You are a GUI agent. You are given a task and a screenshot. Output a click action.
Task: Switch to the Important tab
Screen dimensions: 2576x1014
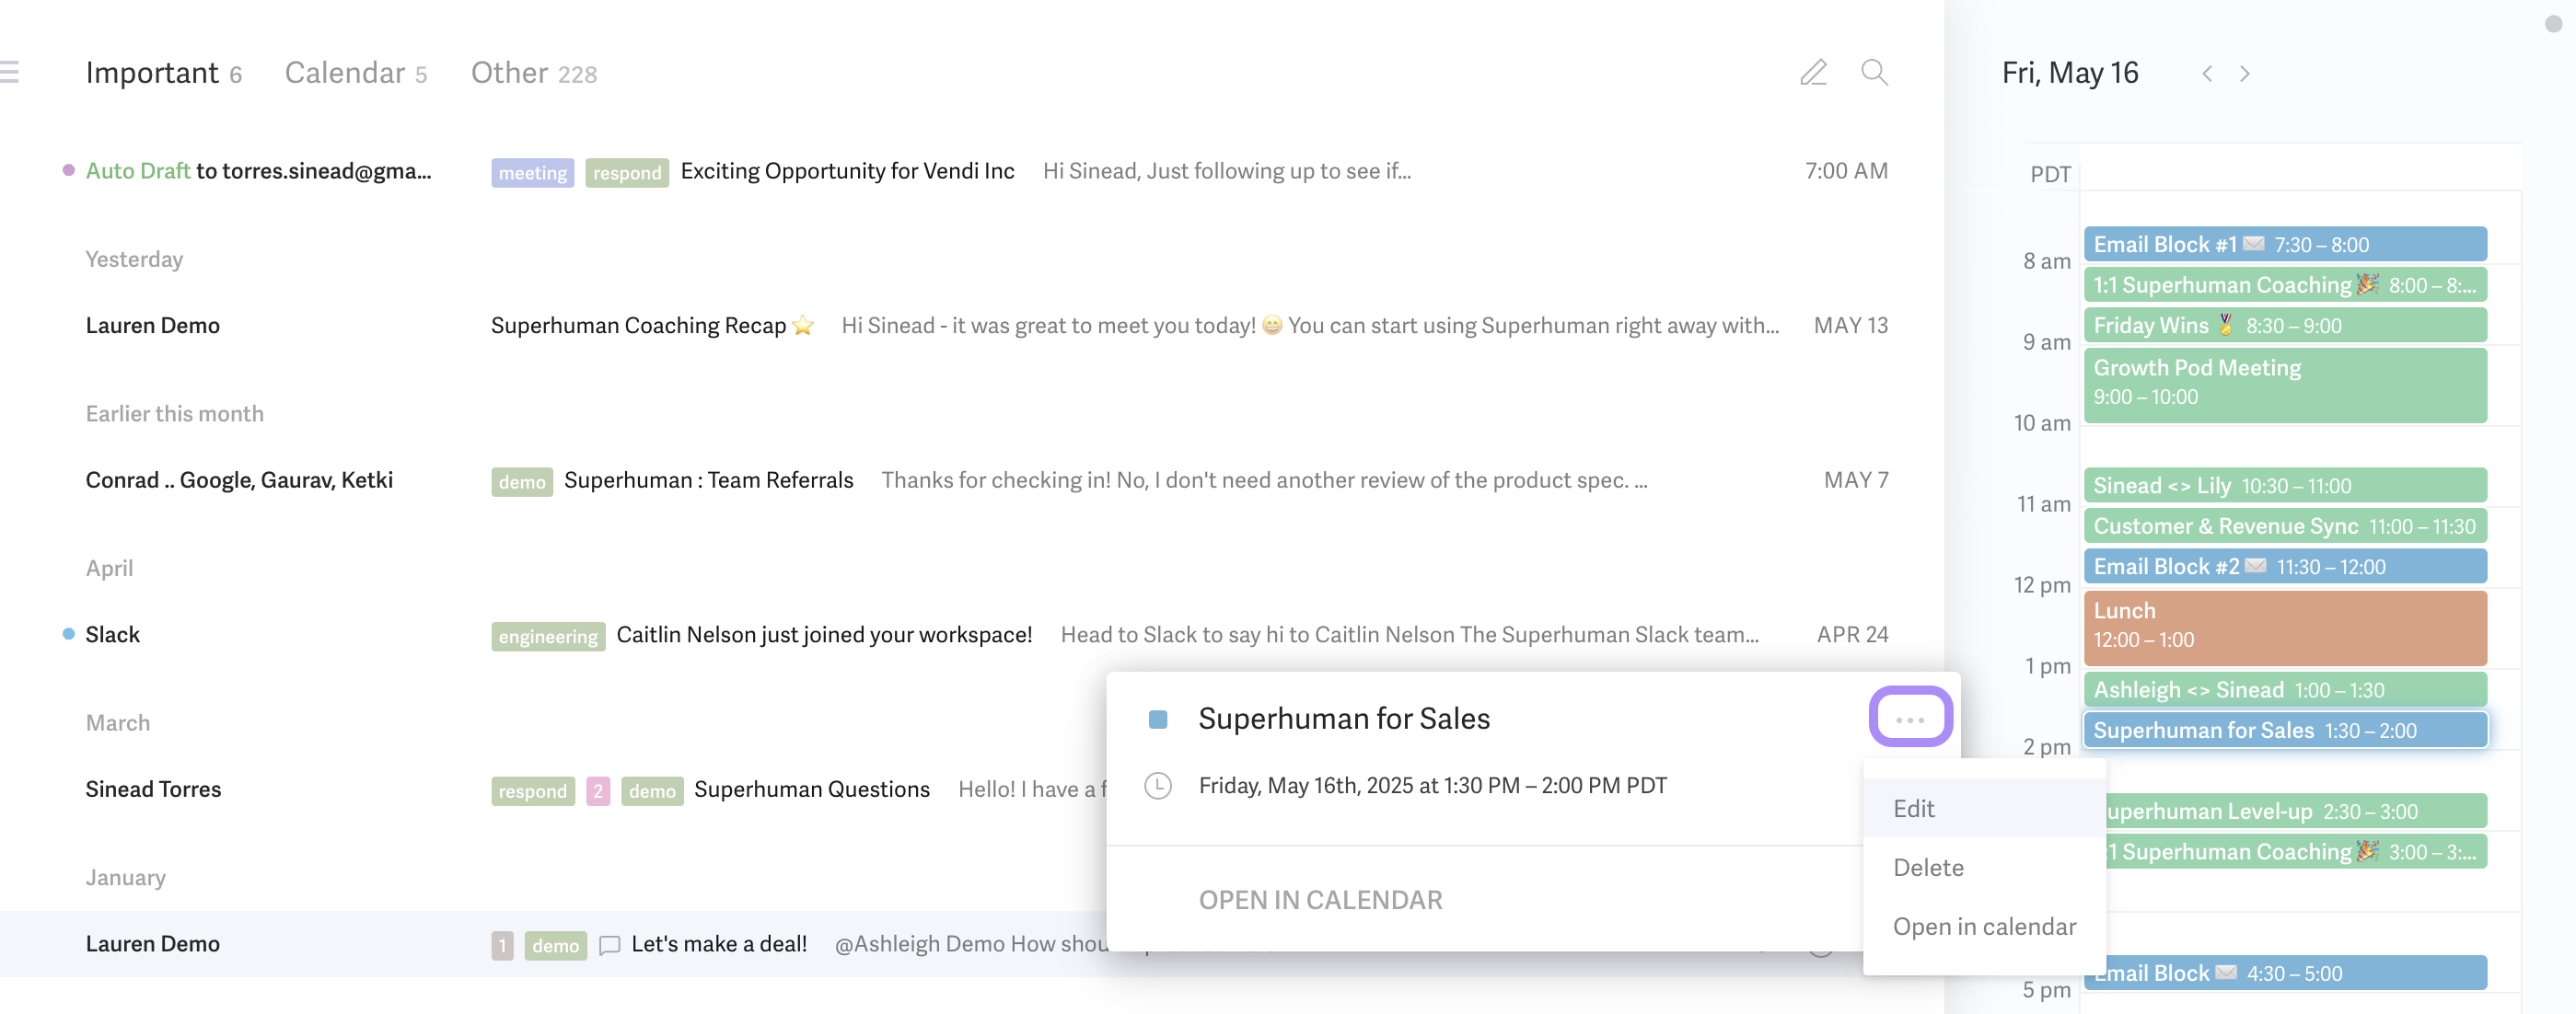(164, 72)
